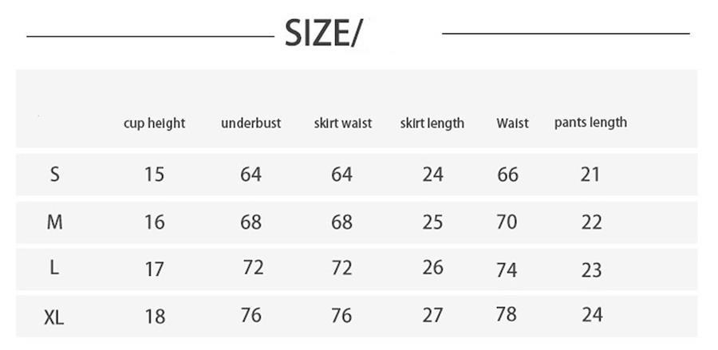Click the XL size row label
The image size is (718, 350).
(x=54, y=317)
